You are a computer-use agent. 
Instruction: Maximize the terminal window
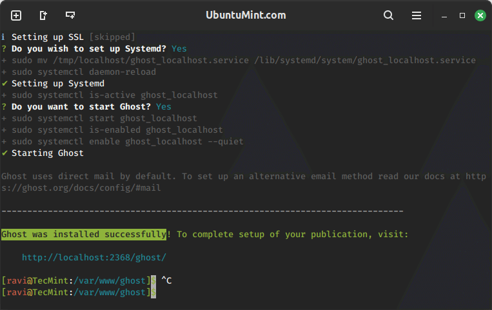click(462, 15)
